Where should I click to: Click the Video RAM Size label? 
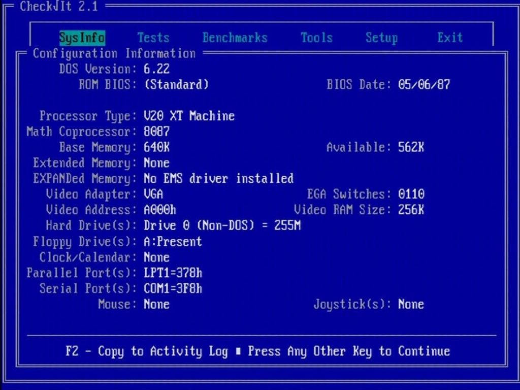(x=343, y=210)
